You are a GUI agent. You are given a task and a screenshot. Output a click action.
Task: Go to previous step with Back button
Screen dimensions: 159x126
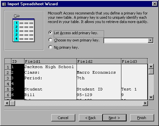91,118
